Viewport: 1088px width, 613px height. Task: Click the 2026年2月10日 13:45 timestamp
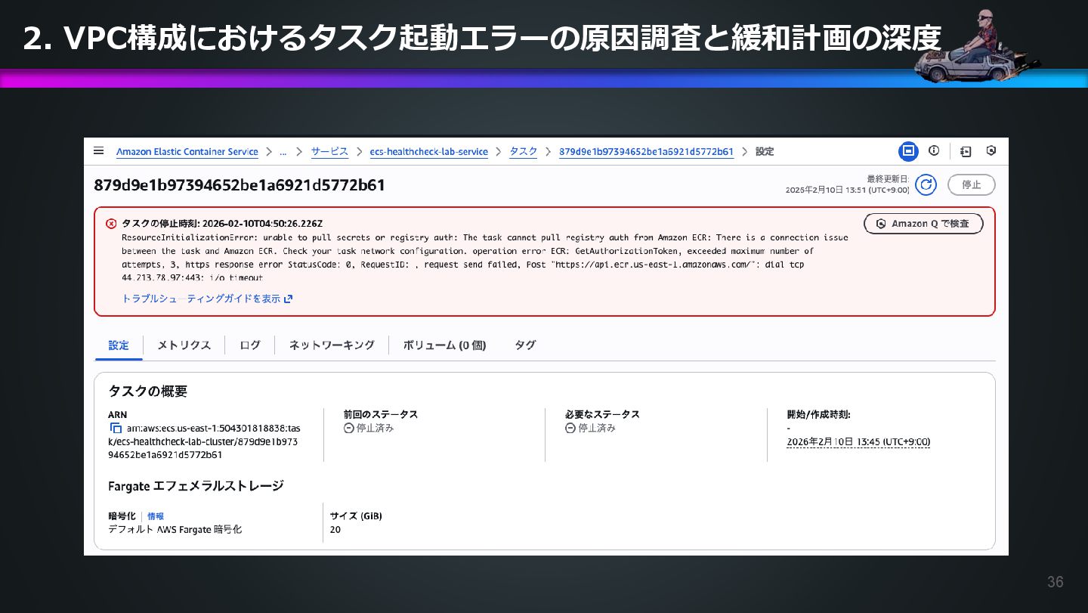coord(858,442)
